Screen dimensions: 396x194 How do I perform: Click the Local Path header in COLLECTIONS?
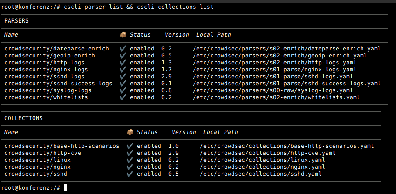point(221,132)
